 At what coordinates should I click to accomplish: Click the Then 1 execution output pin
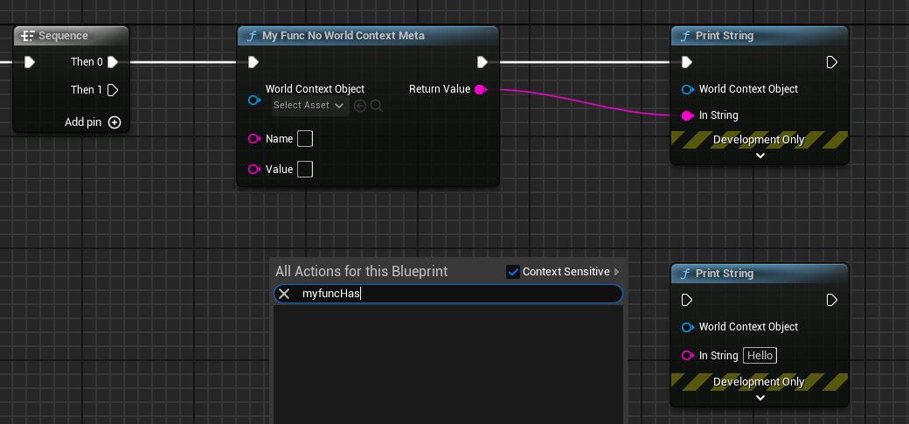tap(112, 90)
